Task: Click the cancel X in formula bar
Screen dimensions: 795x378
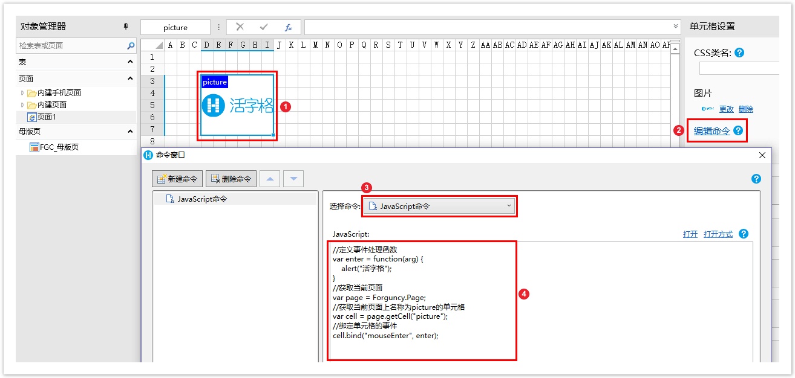Action: click(240, 27)
